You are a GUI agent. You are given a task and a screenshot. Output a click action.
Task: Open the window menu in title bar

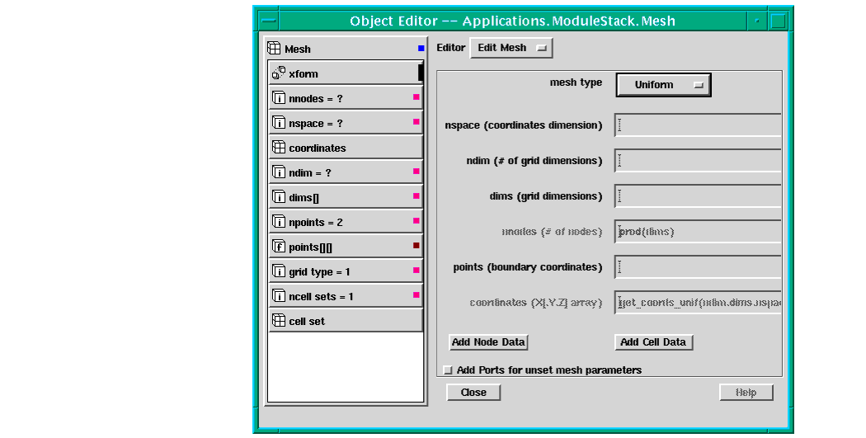(x=268, y=21)
